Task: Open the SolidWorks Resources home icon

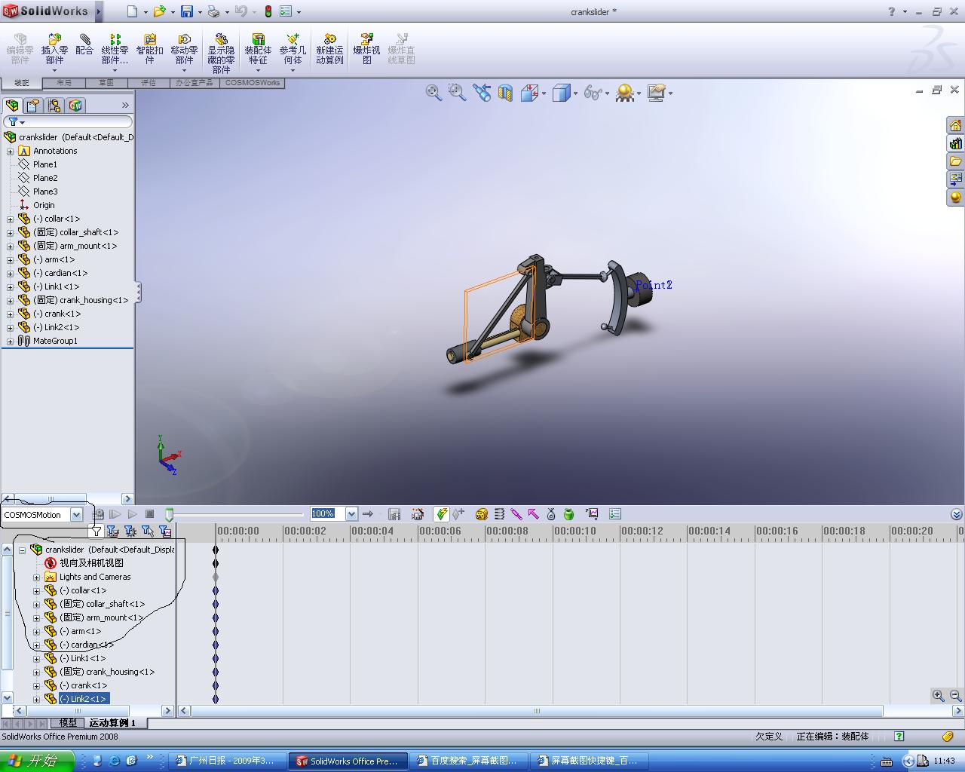Action: coord(956,125)
